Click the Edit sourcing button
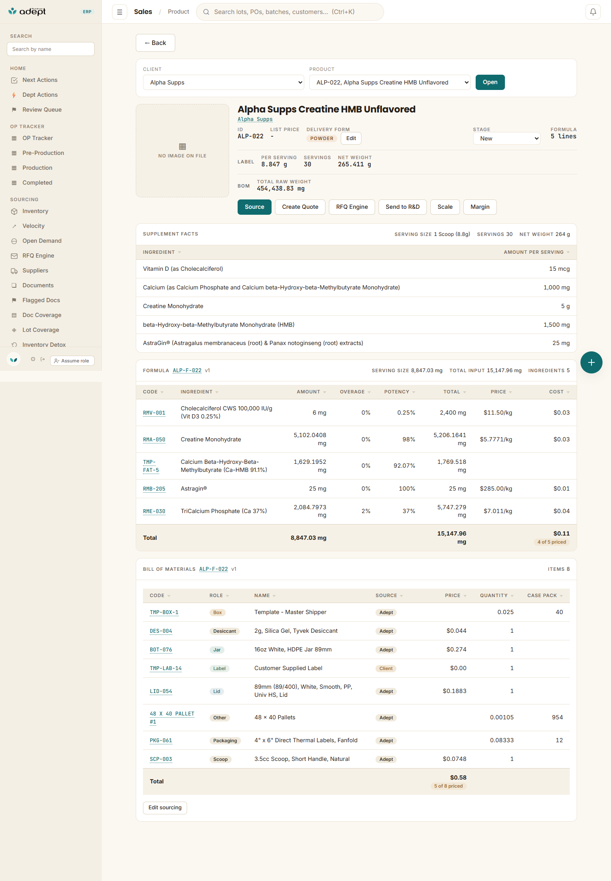Screen dimensions: 611x881 (165, 808)
